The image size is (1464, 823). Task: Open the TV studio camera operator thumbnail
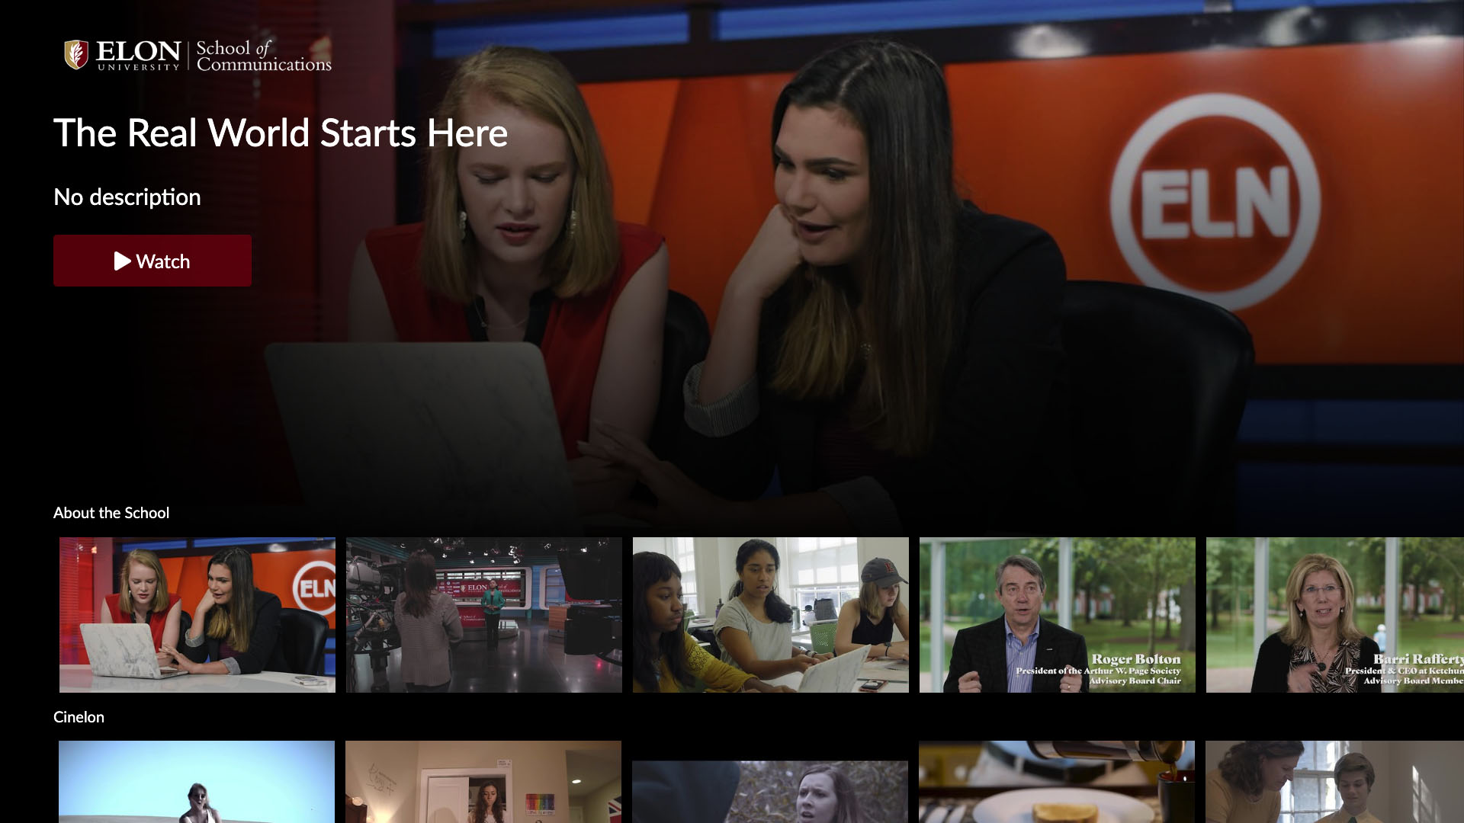[x=484, y=615]
